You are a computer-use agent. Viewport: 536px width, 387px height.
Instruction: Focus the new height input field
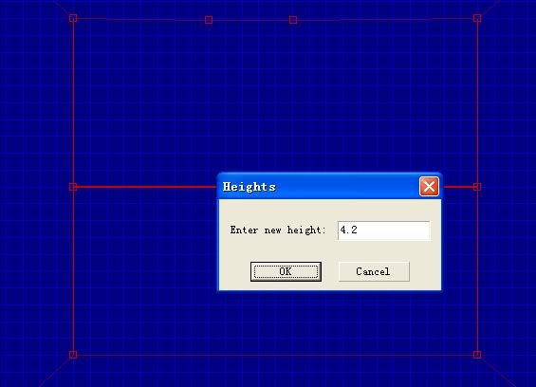click(x=383, y=230)
